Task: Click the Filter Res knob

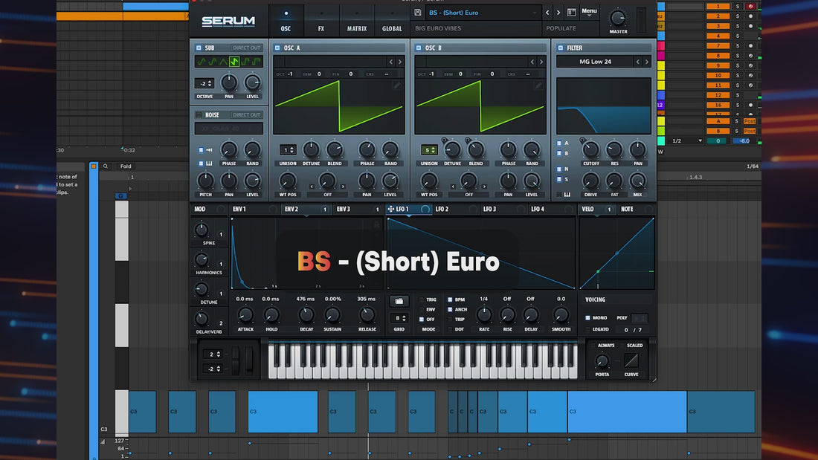Action: (x=614, y=150)
